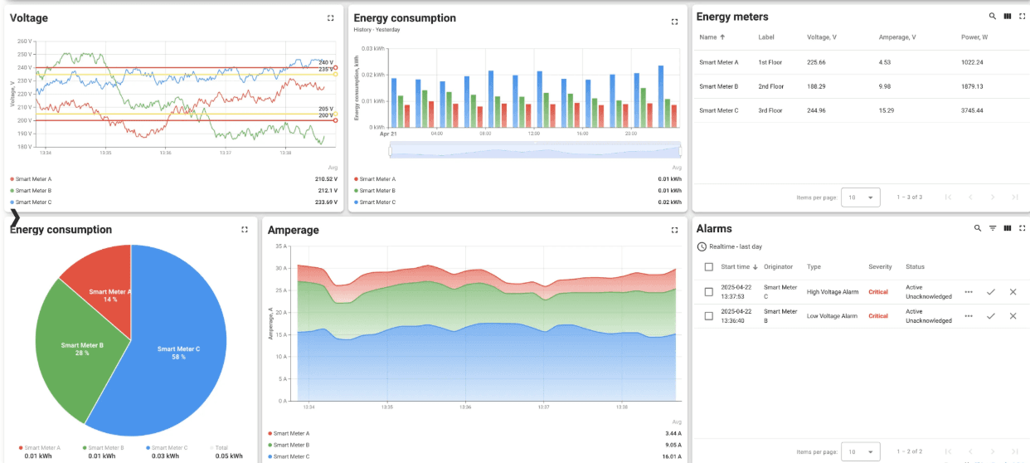Open search in the Alarms widget
This screenshot has height=463, width=1030.
978,228
